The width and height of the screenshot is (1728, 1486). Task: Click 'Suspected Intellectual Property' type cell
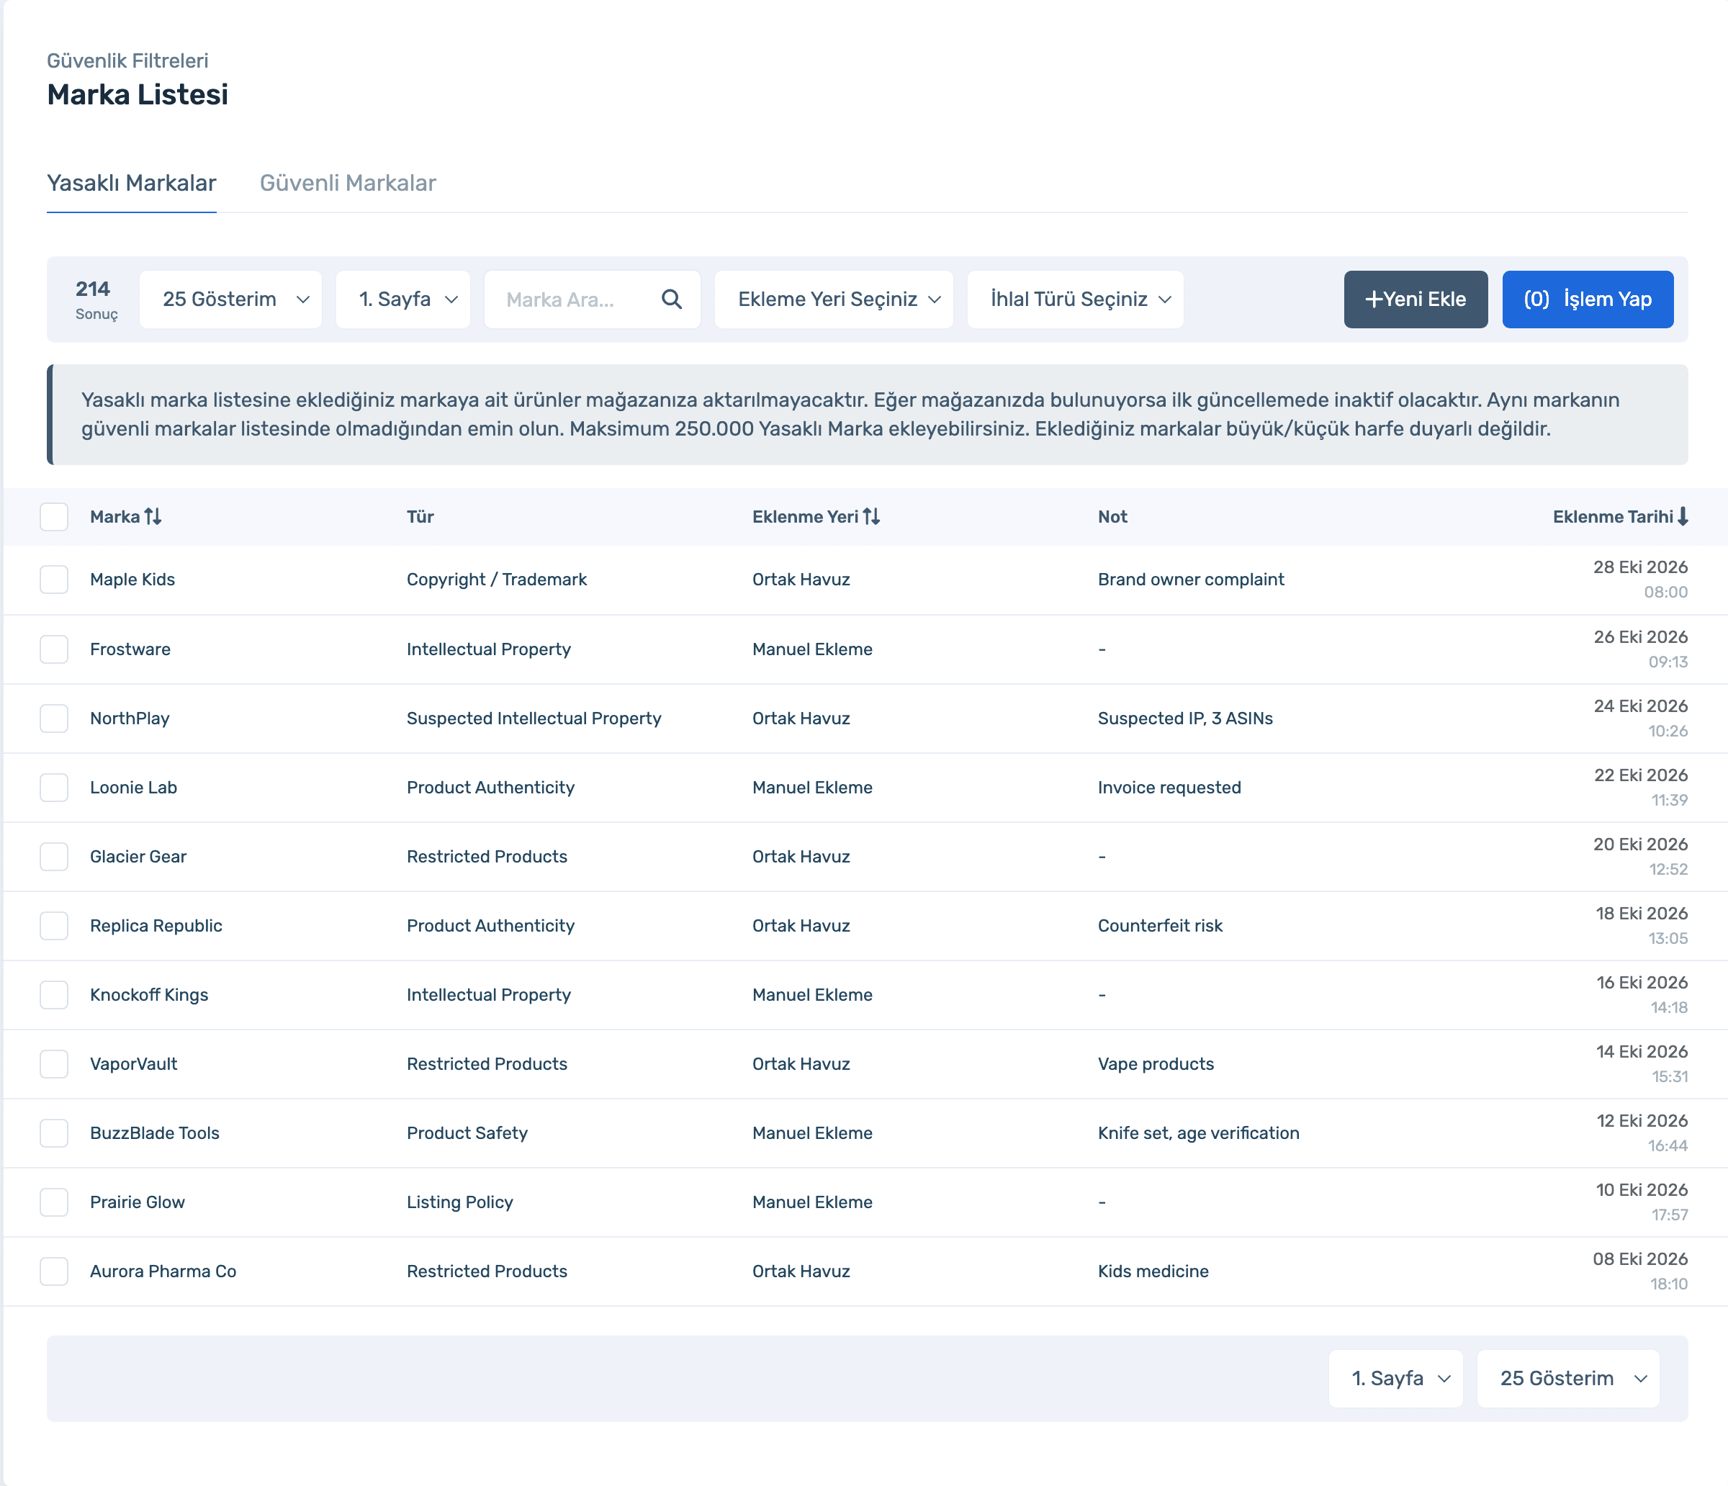tap(534, 719)
